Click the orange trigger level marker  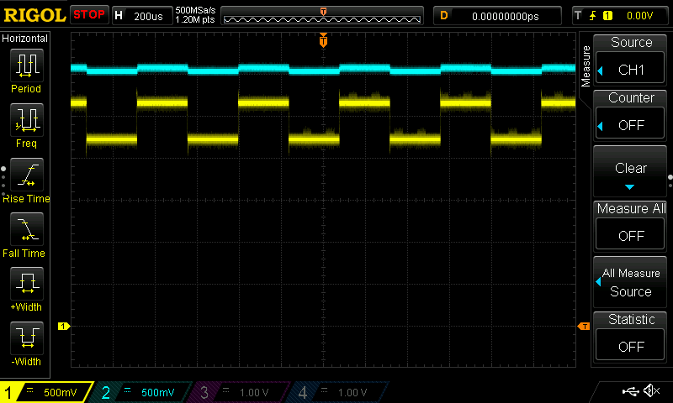583,326
